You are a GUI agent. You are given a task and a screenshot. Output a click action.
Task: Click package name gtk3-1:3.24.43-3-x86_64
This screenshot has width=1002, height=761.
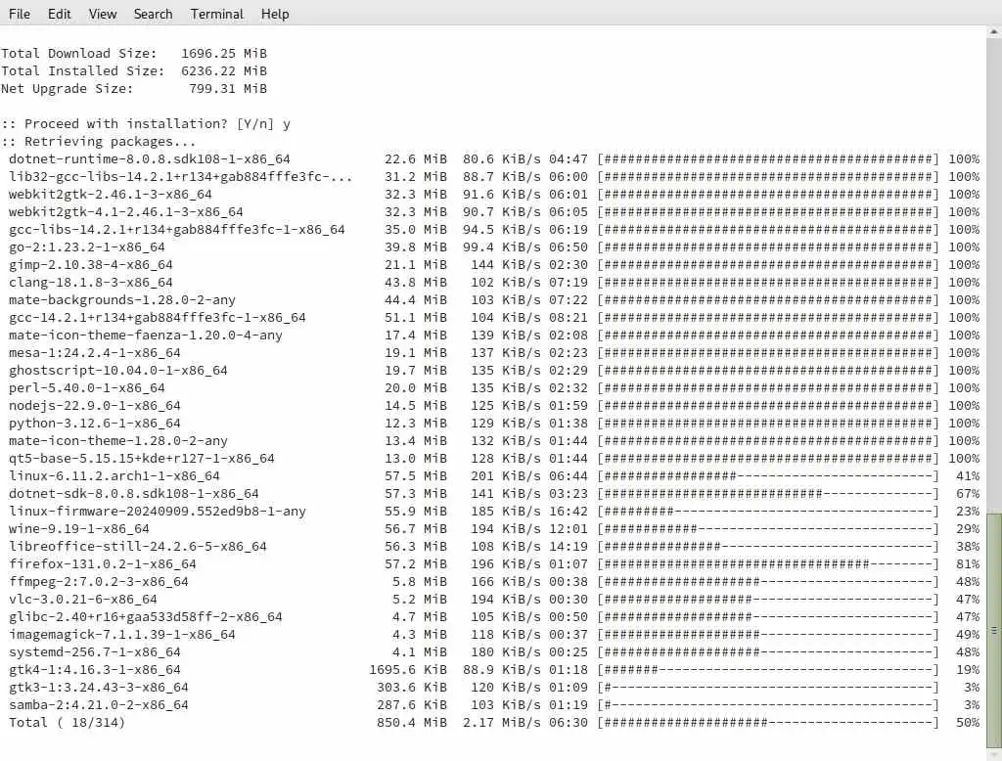[x=99, y=688]
